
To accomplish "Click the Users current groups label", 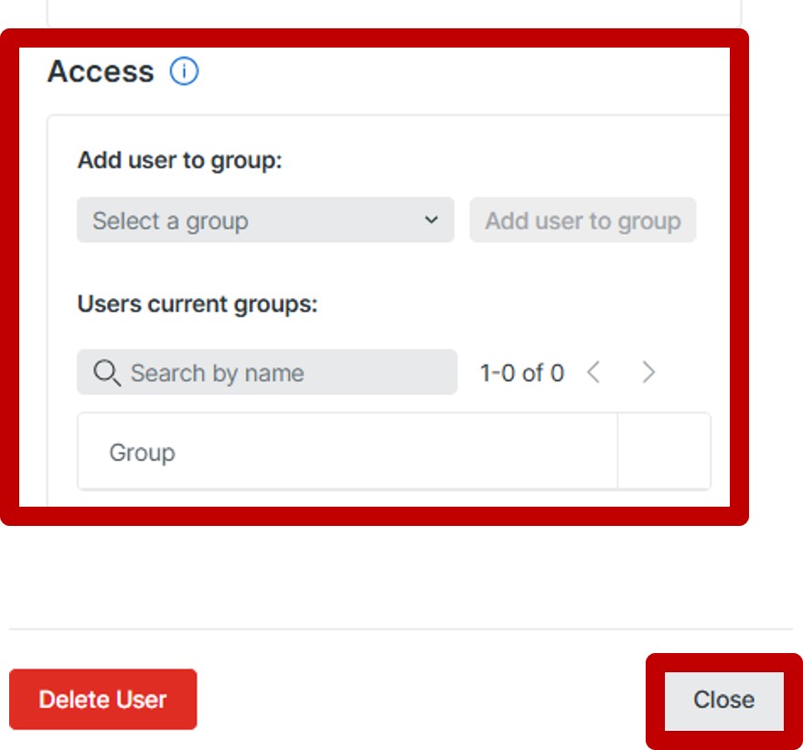I will click(x=197, y=304).
